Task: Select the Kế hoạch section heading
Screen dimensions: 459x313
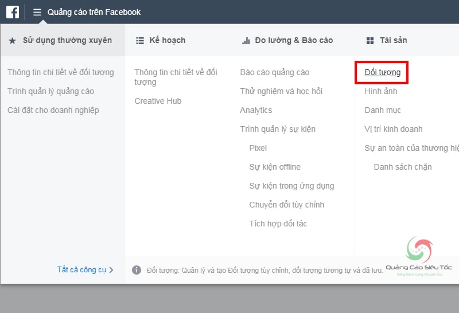Action: pyautogui.click(x=168, y=40)
